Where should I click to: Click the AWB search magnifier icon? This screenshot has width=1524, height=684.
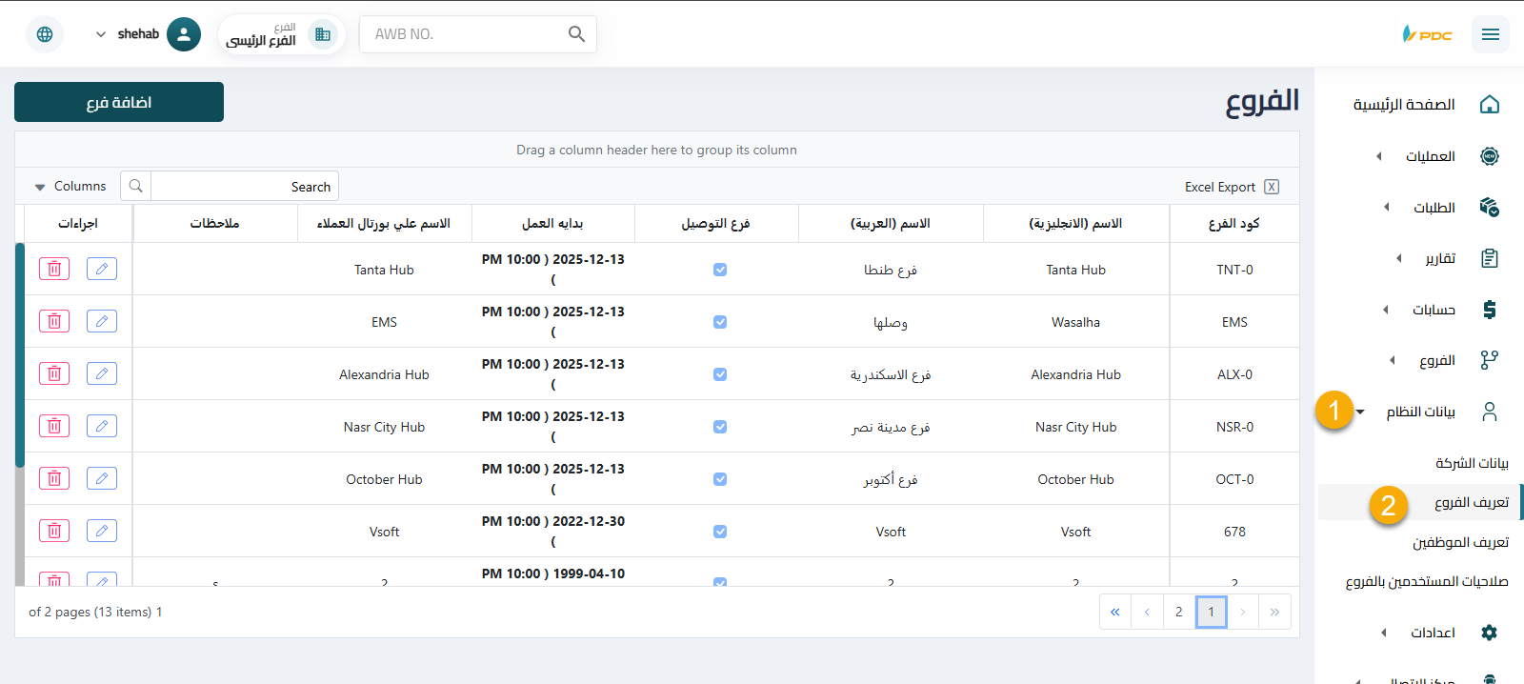coord(576,34)
